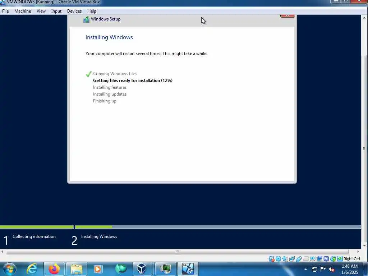Click the vertical scrollbar up arrow
368x276 pixels.
pyautogui.click(x=364, y=18)
